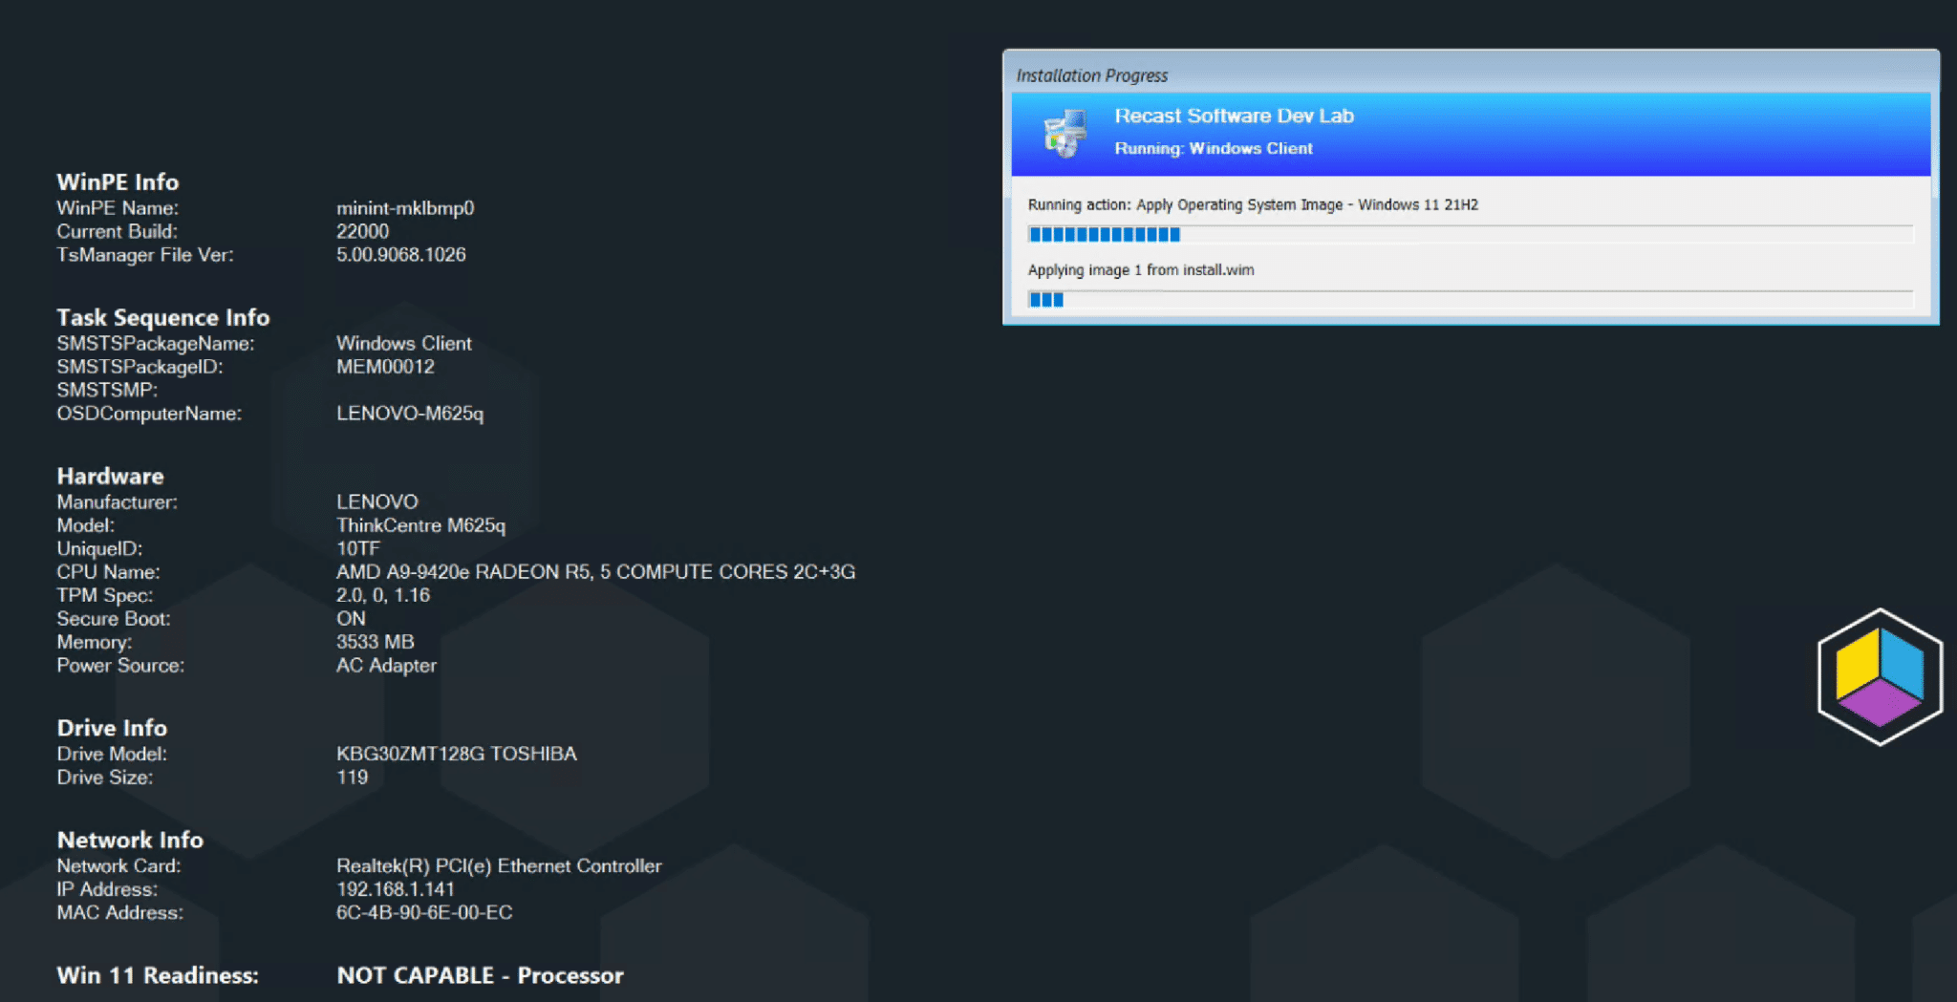Click the blue face of the cube logo
The height and width of the screenshot is (1002, 1957).
1902,666
